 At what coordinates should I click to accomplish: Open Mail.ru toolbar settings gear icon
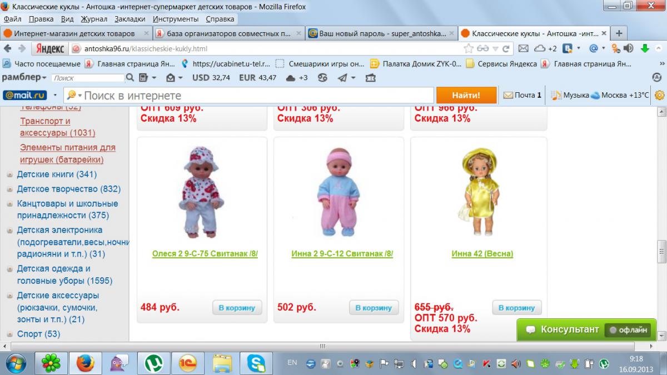(660, 95)
